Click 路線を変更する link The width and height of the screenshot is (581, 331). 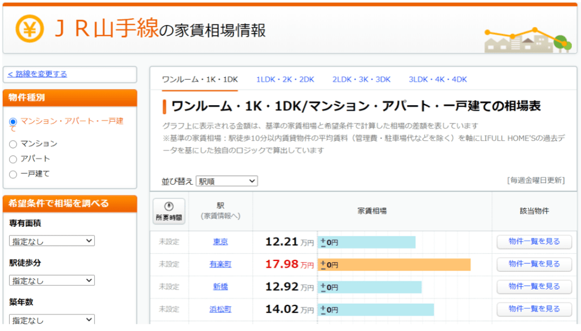click(37, 74)
